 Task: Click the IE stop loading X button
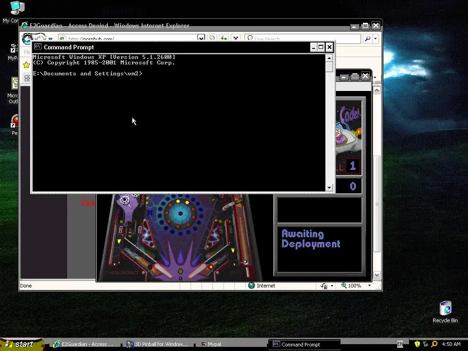235,38
